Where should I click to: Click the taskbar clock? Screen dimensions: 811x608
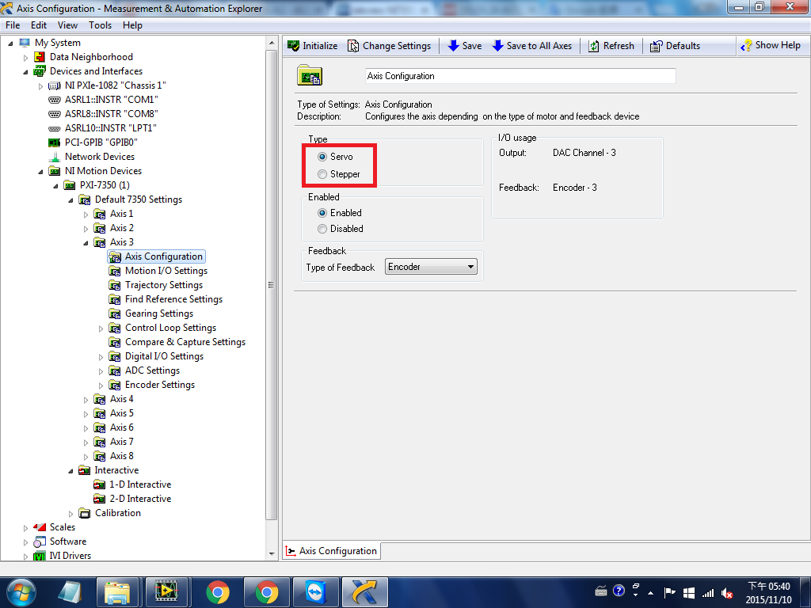coord(769,593)
